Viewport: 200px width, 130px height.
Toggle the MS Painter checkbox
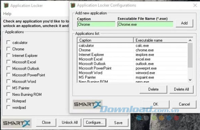tap(8, 88)
